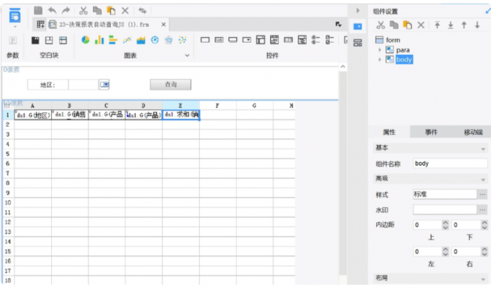This screenshot has height=291, width=491.
Task: Expand the para tree node
Action: [x=380, y=50]
